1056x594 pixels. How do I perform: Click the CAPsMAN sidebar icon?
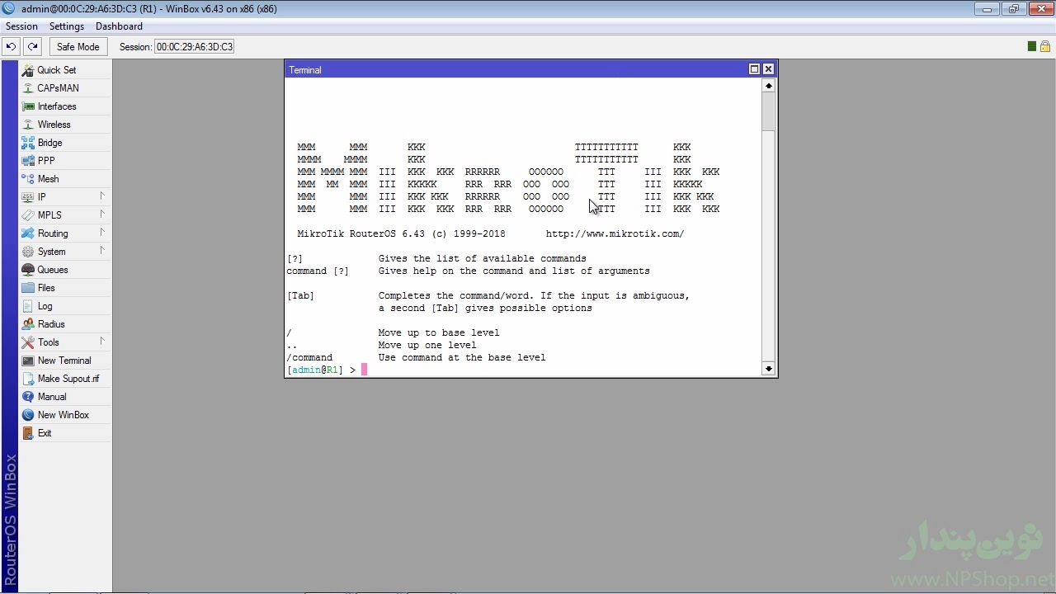pos(28,88)
